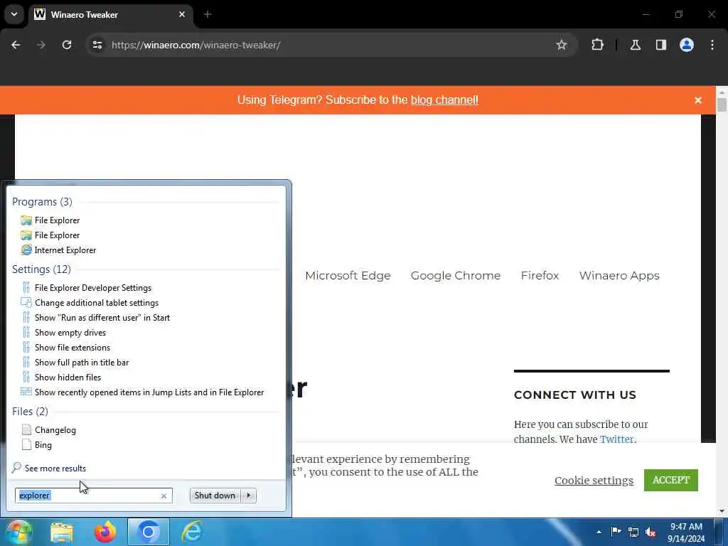
Task: Open the Winaero Apps menu item
Action: click(619, 275)
